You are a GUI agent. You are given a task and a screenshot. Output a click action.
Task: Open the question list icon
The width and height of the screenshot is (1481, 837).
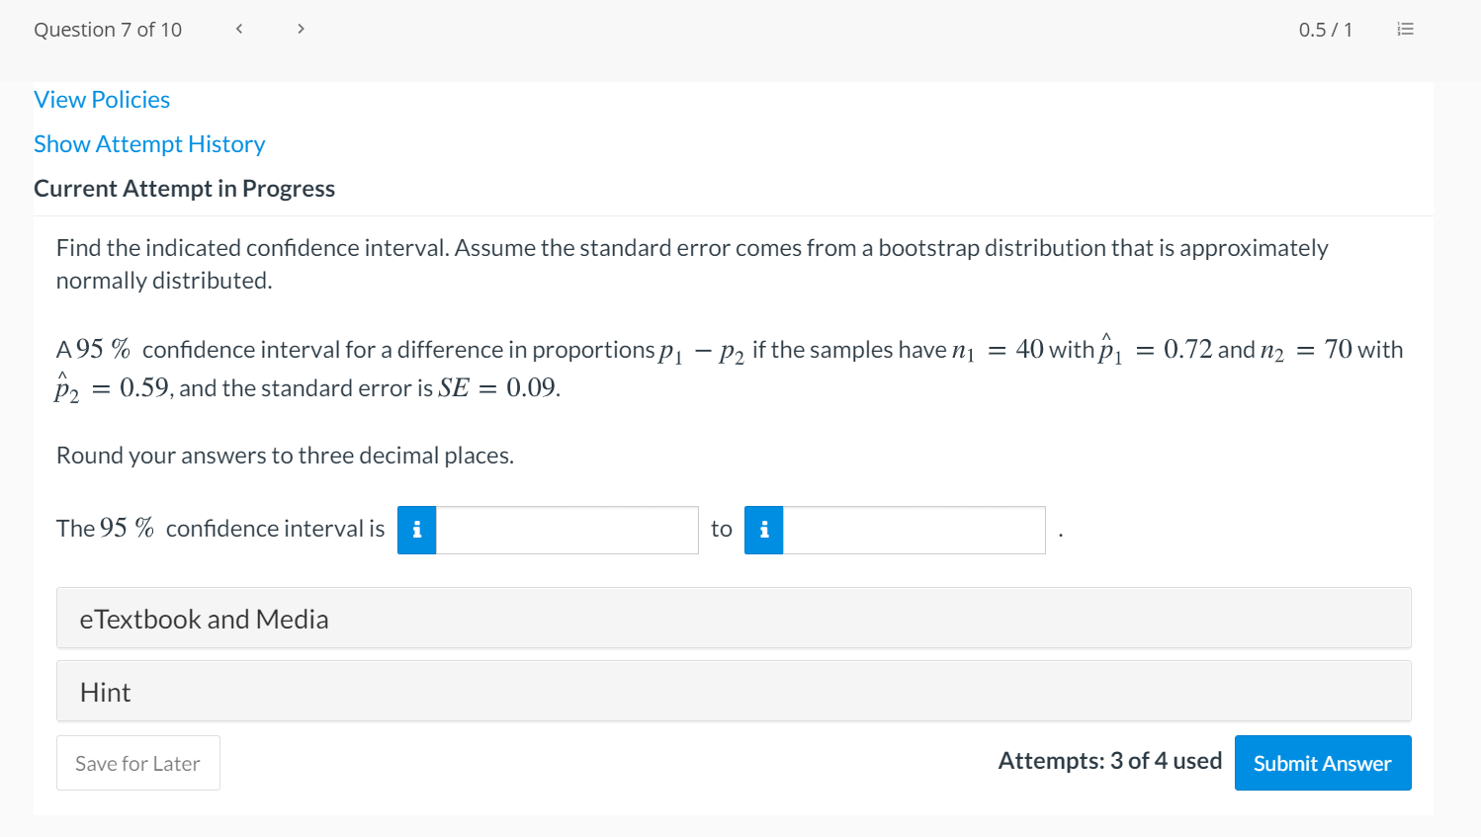pos(1405,30)
